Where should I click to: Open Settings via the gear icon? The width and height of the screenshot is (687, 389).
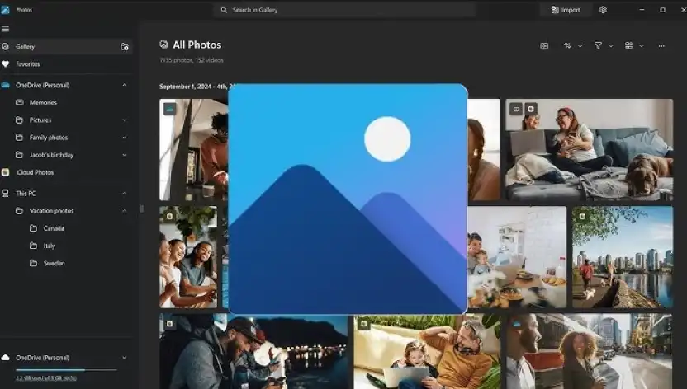coord(603,10)
